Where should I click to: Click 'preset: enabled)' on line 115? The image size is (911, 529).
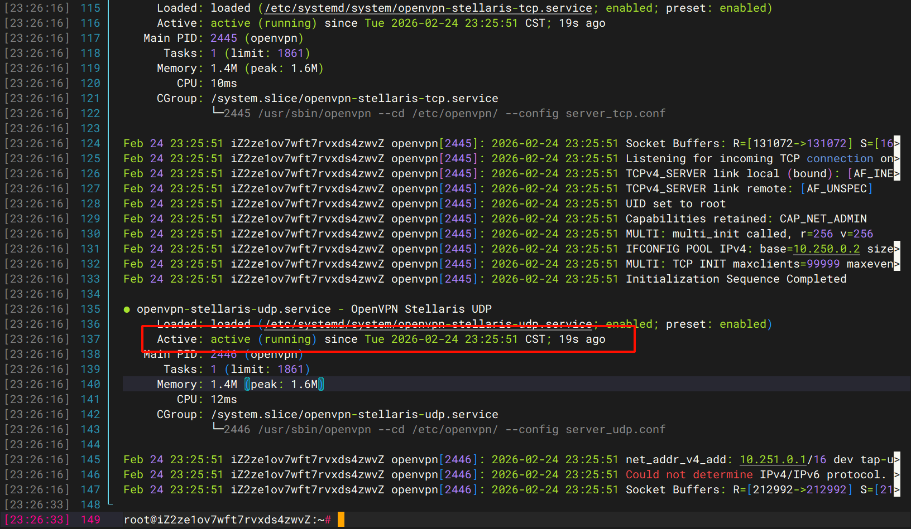pyautogui.click(x=720, y=8)
